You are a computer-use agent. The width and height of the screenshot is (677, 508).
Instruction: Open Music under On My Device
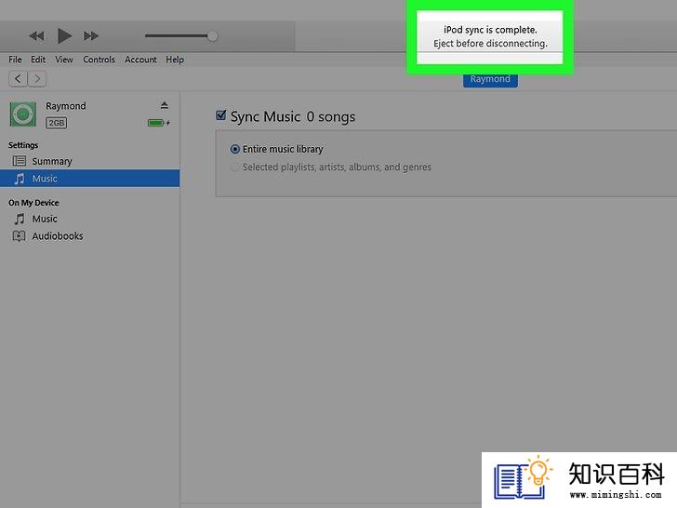[90, 219]
